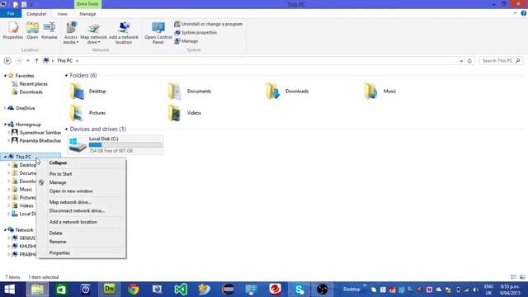Select the Music folder icon
This screenshot has width=528, height=297.
coord(370,92)
